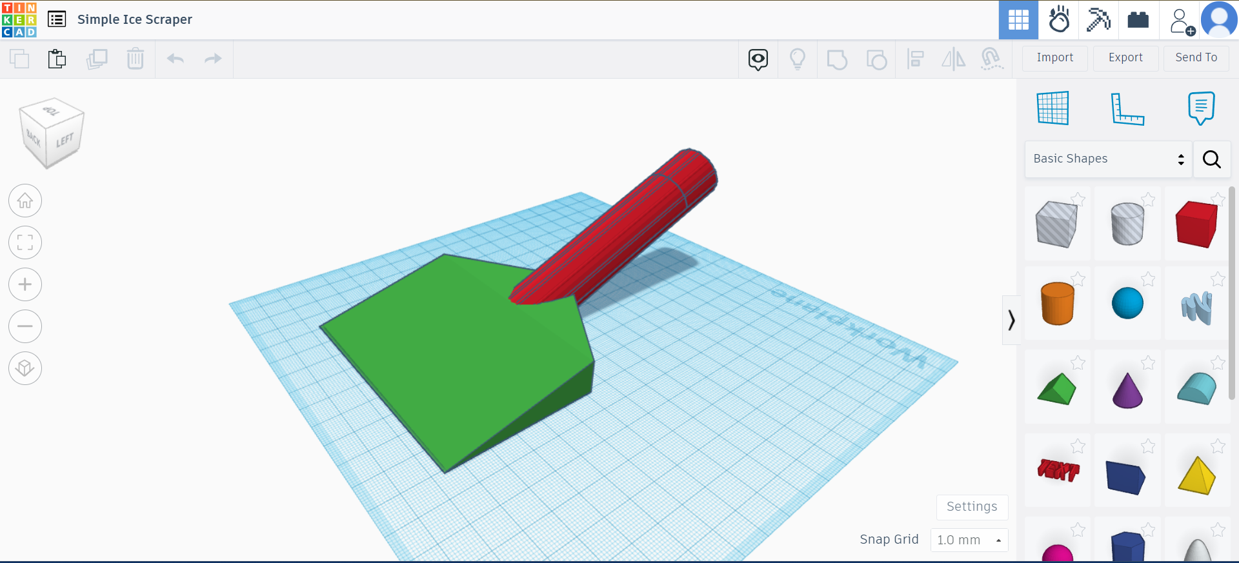
Task: Click the Tinkercad logo
Action: tap(19, 19)
